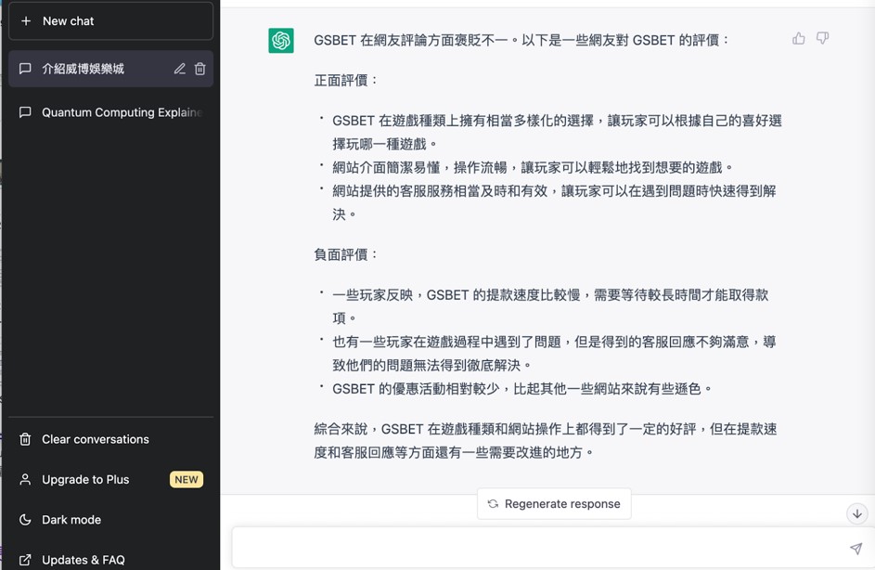Click bullet about GSBET 的提款速度比較慢
This screenshot has height=570, width=875.
click(x=551, y=306)
